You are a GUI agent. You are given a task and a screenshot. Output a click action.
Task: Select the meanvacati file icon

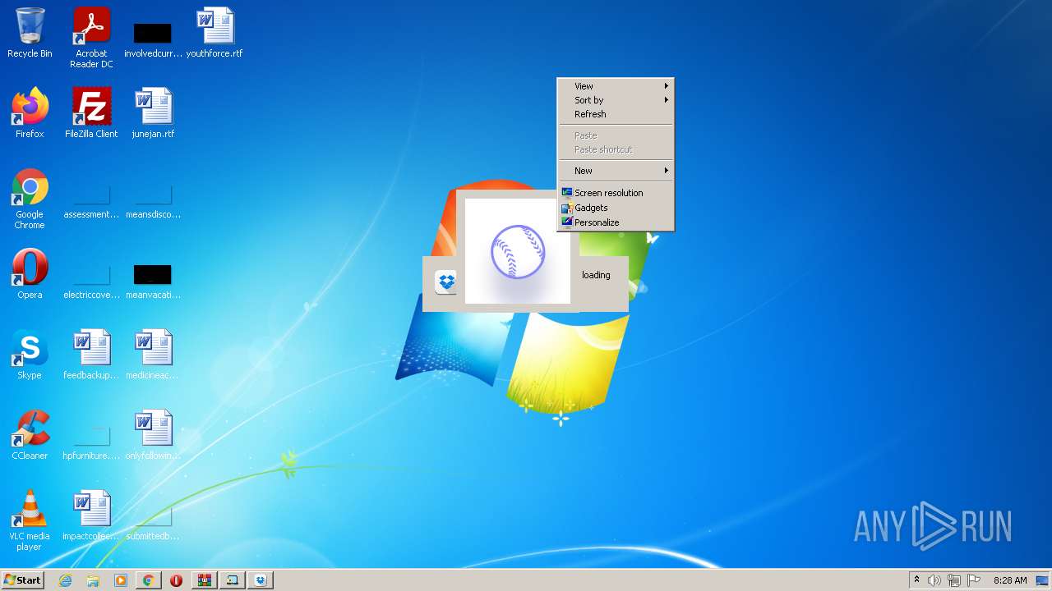tap(153, 283)
